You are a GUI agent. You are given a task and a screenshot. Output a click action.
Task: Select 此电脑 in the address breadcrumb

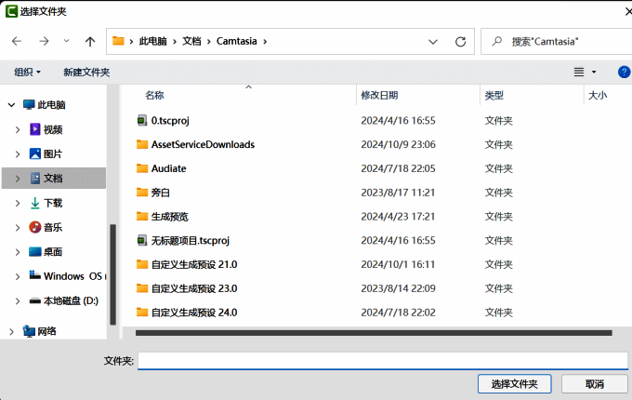pos(152,41)
